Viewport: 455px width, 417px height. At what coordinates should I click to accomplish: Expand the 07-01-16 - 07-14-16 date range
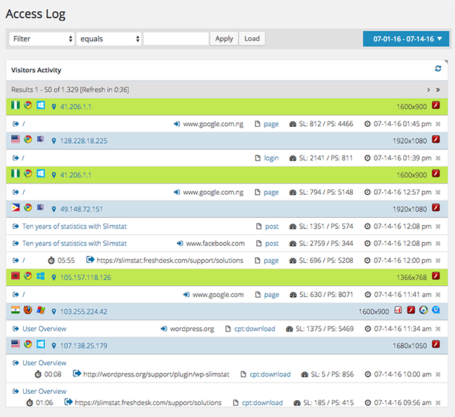[406, 39]
